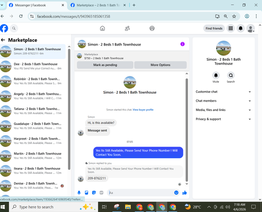Image resolution: width=262 pixels, height=212 pixels.
Task: Click More Options button
Action: pos(160,65)
